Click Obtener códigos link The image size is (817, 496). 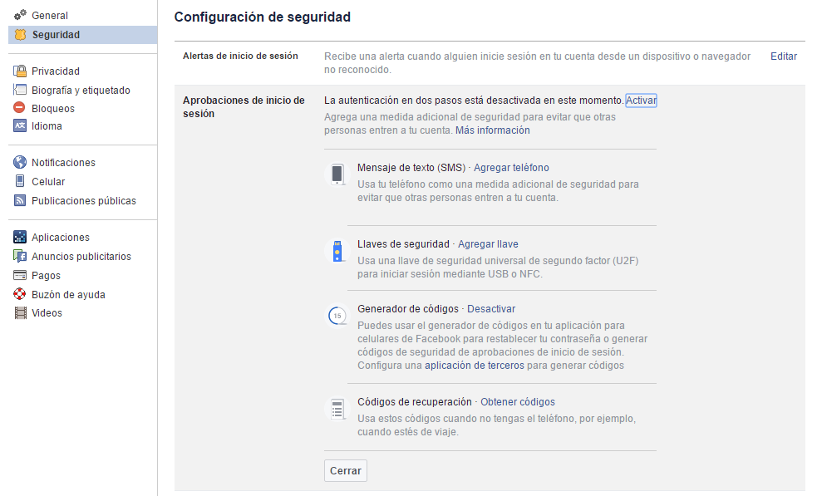[518, 402]
